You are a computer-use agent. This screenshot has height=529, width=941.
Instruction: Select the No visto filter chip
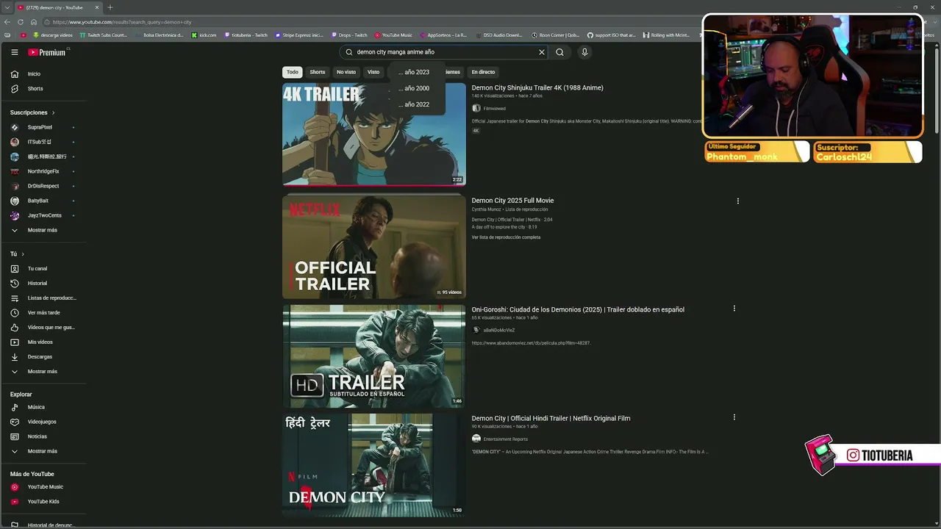point(346,72)
